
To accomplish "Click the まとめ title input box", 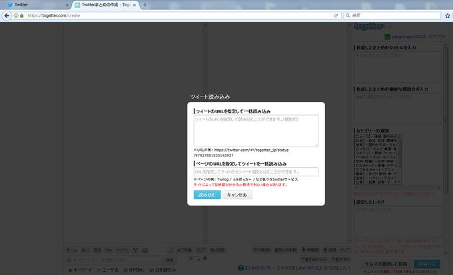I will tap(398, 67).
